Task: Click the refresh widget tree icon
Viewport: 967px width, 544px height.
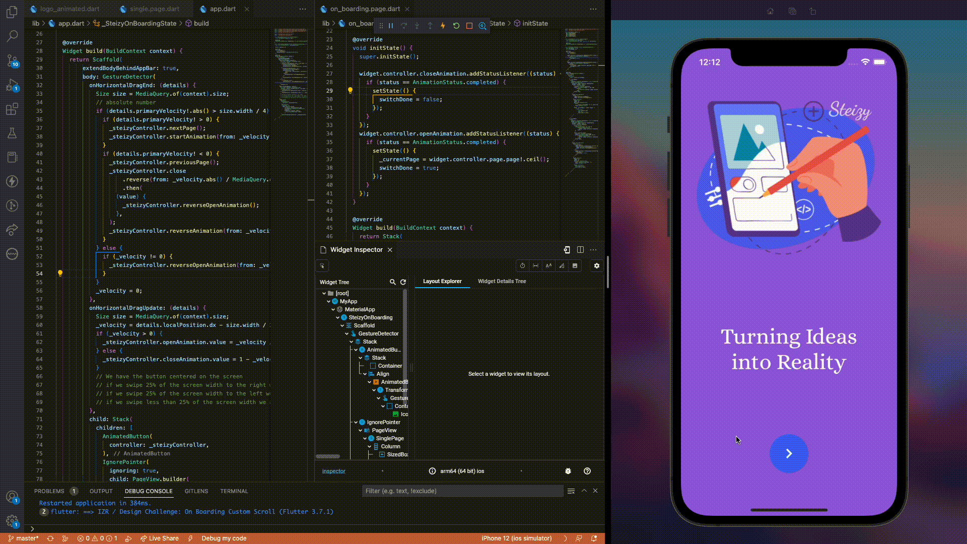Action: (x=403, y=282)
